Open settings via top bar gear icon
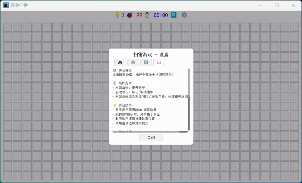 pyautogui.click(x=184, y=15)
